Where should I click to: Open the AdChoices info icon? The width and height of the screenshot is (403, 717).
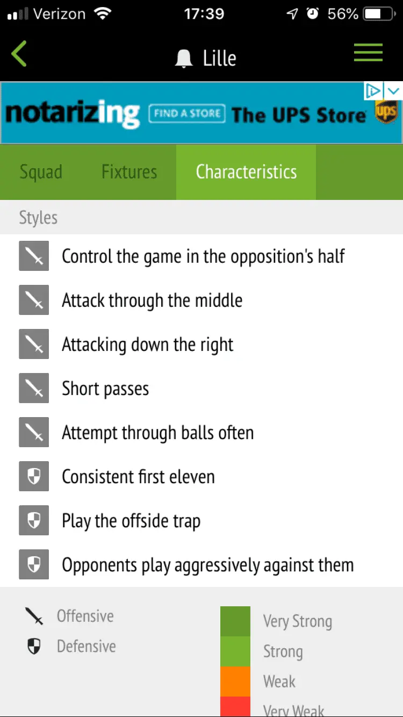[x=373, y=90]
